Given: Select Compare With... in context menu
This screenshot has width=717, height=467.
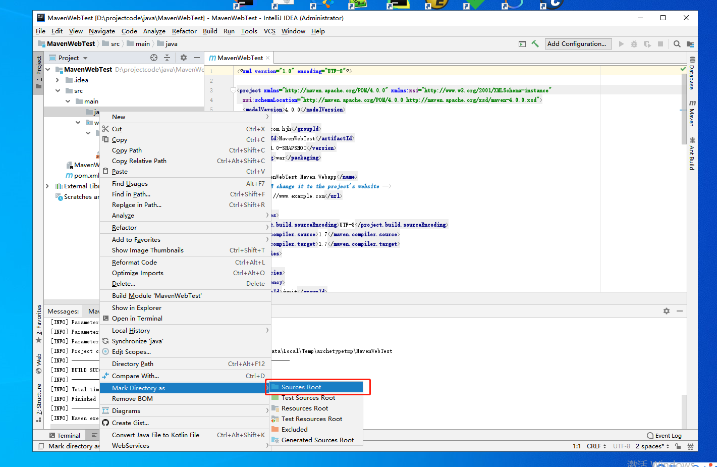Looking at the screenshot, I should pos(185,376).
